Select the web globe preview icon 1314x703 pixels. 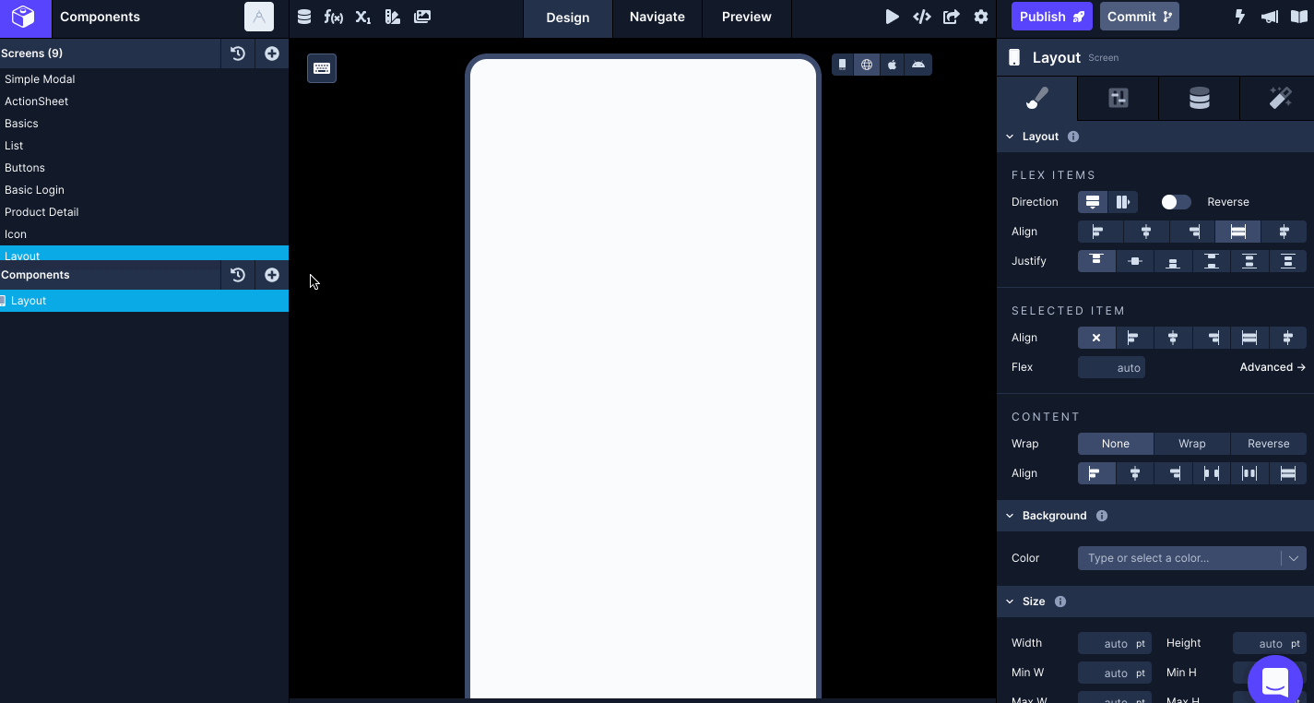click(x=867, y=65)
